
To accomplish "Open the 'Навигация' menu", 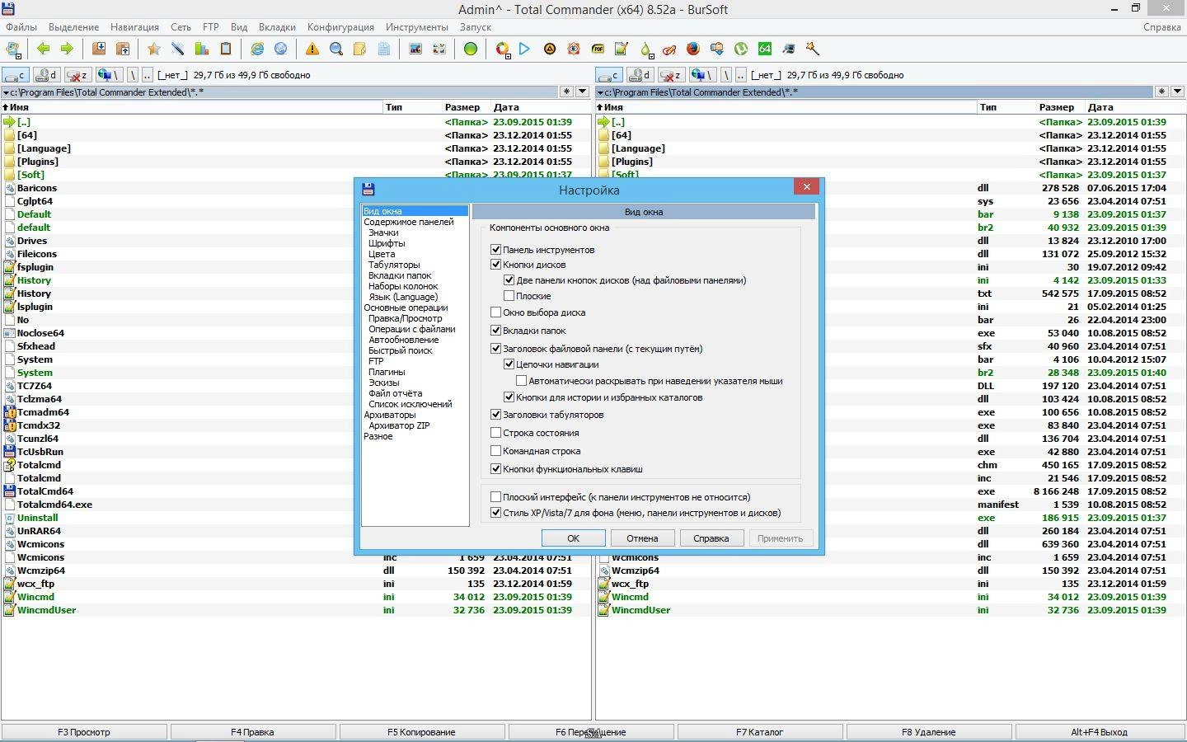I will [x=134, y=27].
